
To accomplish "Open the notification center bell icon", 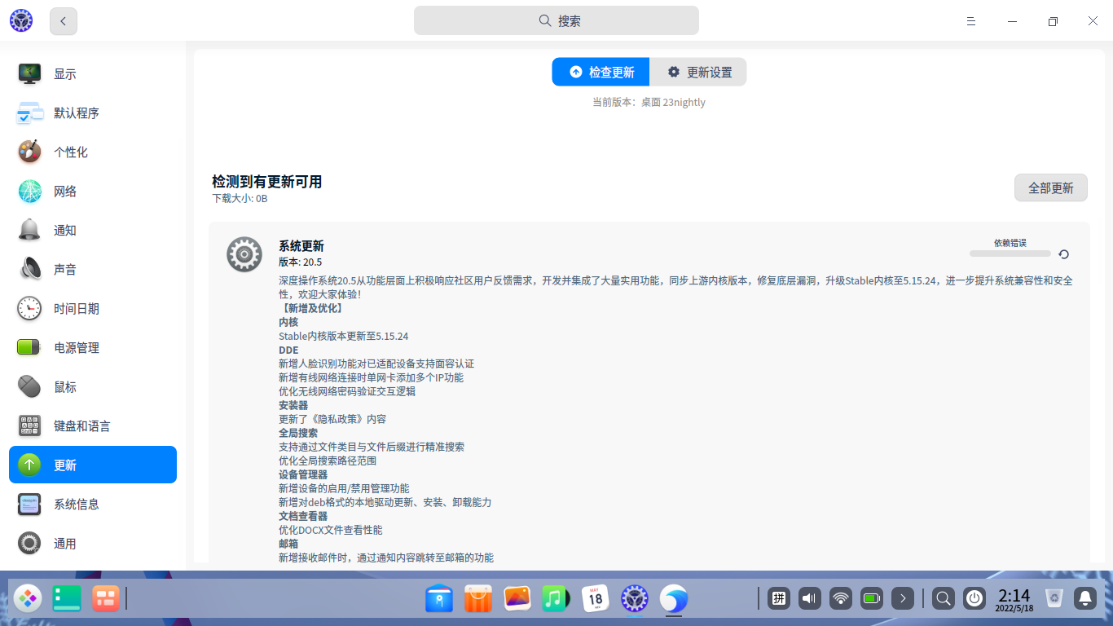I will [x=1085, y=599].
